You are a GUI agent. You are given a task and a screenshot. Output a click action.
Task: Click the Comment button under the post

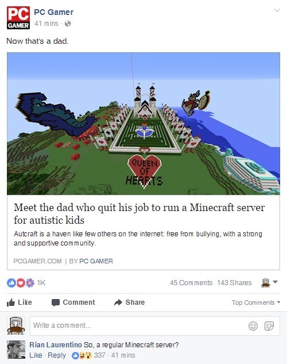pyautogui.click(x=73, y=302)
